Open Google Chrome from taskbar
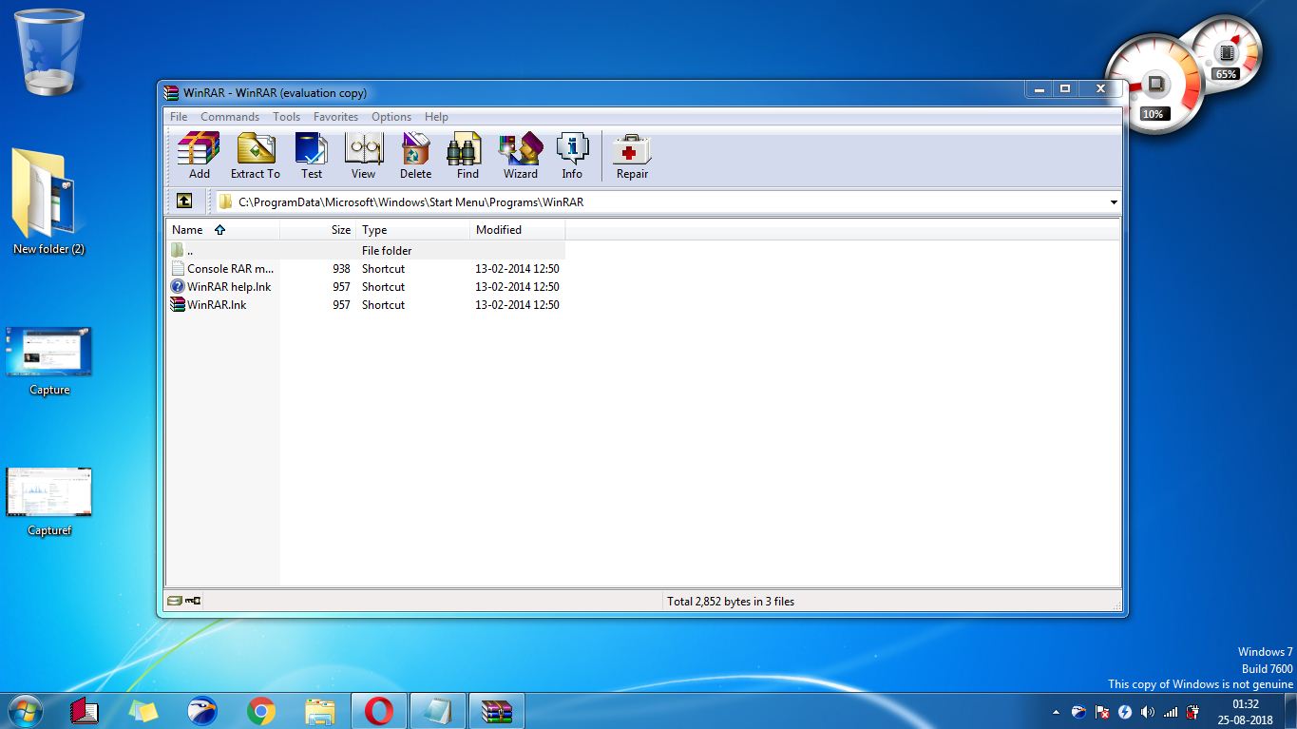The image size is (1297, 729). click(x=261, y=711)
